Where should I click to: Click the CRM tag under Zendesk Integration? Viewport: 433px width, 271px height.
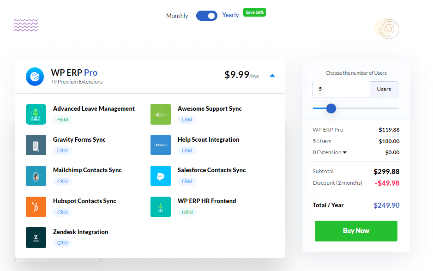tap(62, 243)
